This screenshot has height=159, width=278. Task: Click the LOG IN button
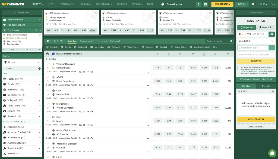(242, 4)
